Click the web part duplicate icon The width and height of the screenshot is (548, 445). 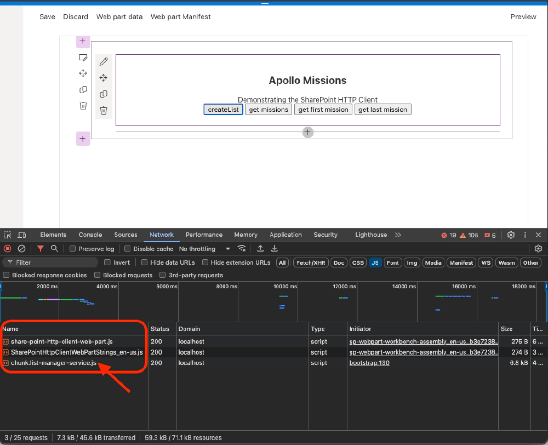pyautogui.click(x=104, y=94)
